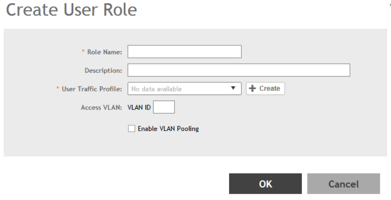
Task: Focus the Description input box
Action: [x=239, y=71]
